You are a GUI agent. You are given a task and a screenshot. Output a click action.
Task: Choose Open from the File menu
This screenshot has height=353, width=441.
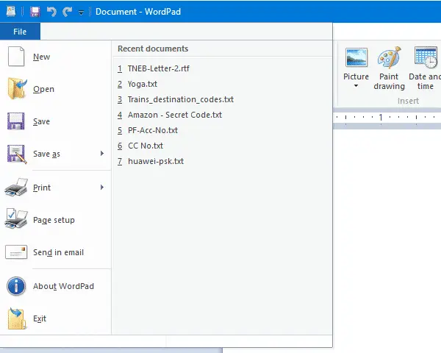(57, 89)
